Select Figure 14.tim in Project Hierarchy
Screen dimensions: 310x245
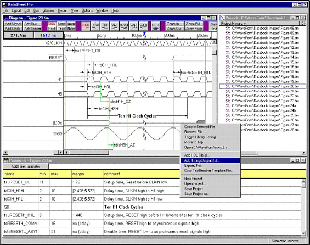pyautogui.click(x=266, y=57)
